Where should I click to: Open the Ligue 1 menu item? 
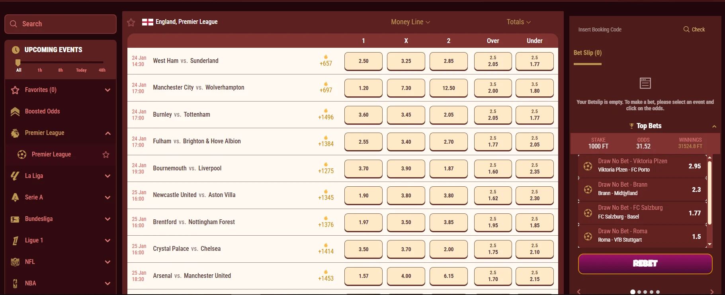tap(34, 240)
